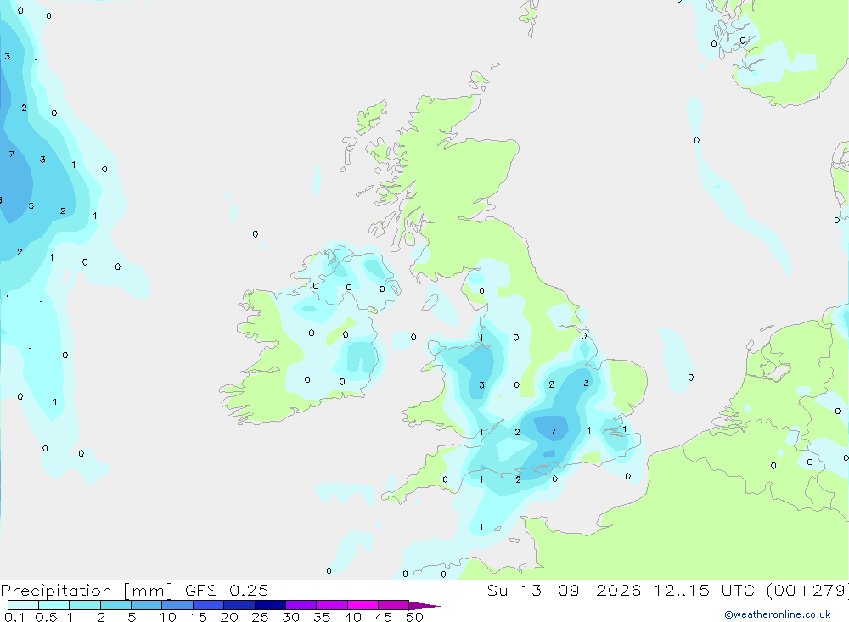Viewport: 849px width, 622px height.
Task: Click the legend label "25"
Action: click(260, 617)
